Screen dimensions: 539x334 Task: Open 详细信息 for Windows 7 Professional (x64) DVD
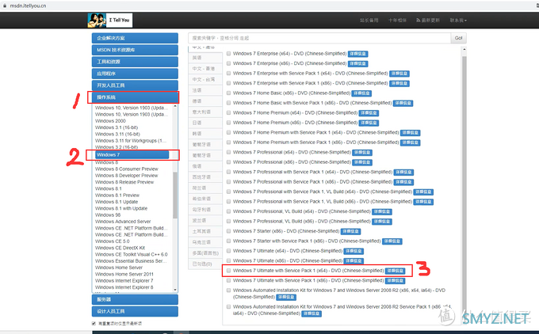(x=362, y=153)
